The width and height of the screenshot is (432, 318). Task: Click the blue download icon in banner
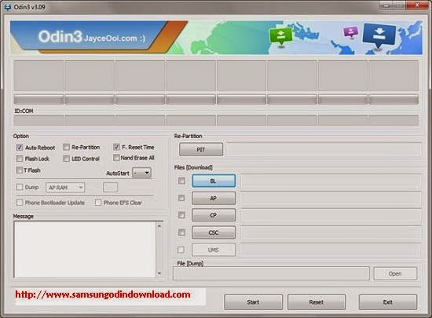pyautogui.click(x=379, y=36)
